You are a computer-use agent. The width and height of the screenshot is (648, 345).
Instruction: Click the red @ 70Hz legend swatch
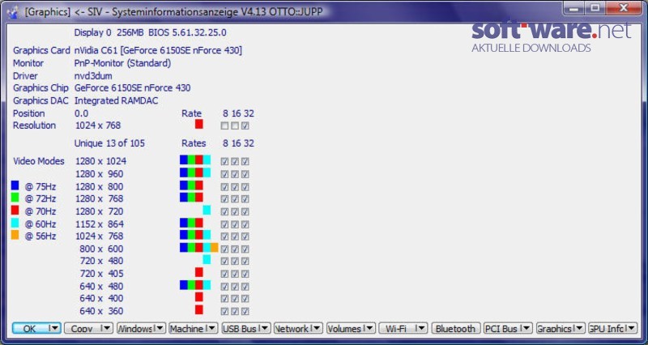[15, 211]
